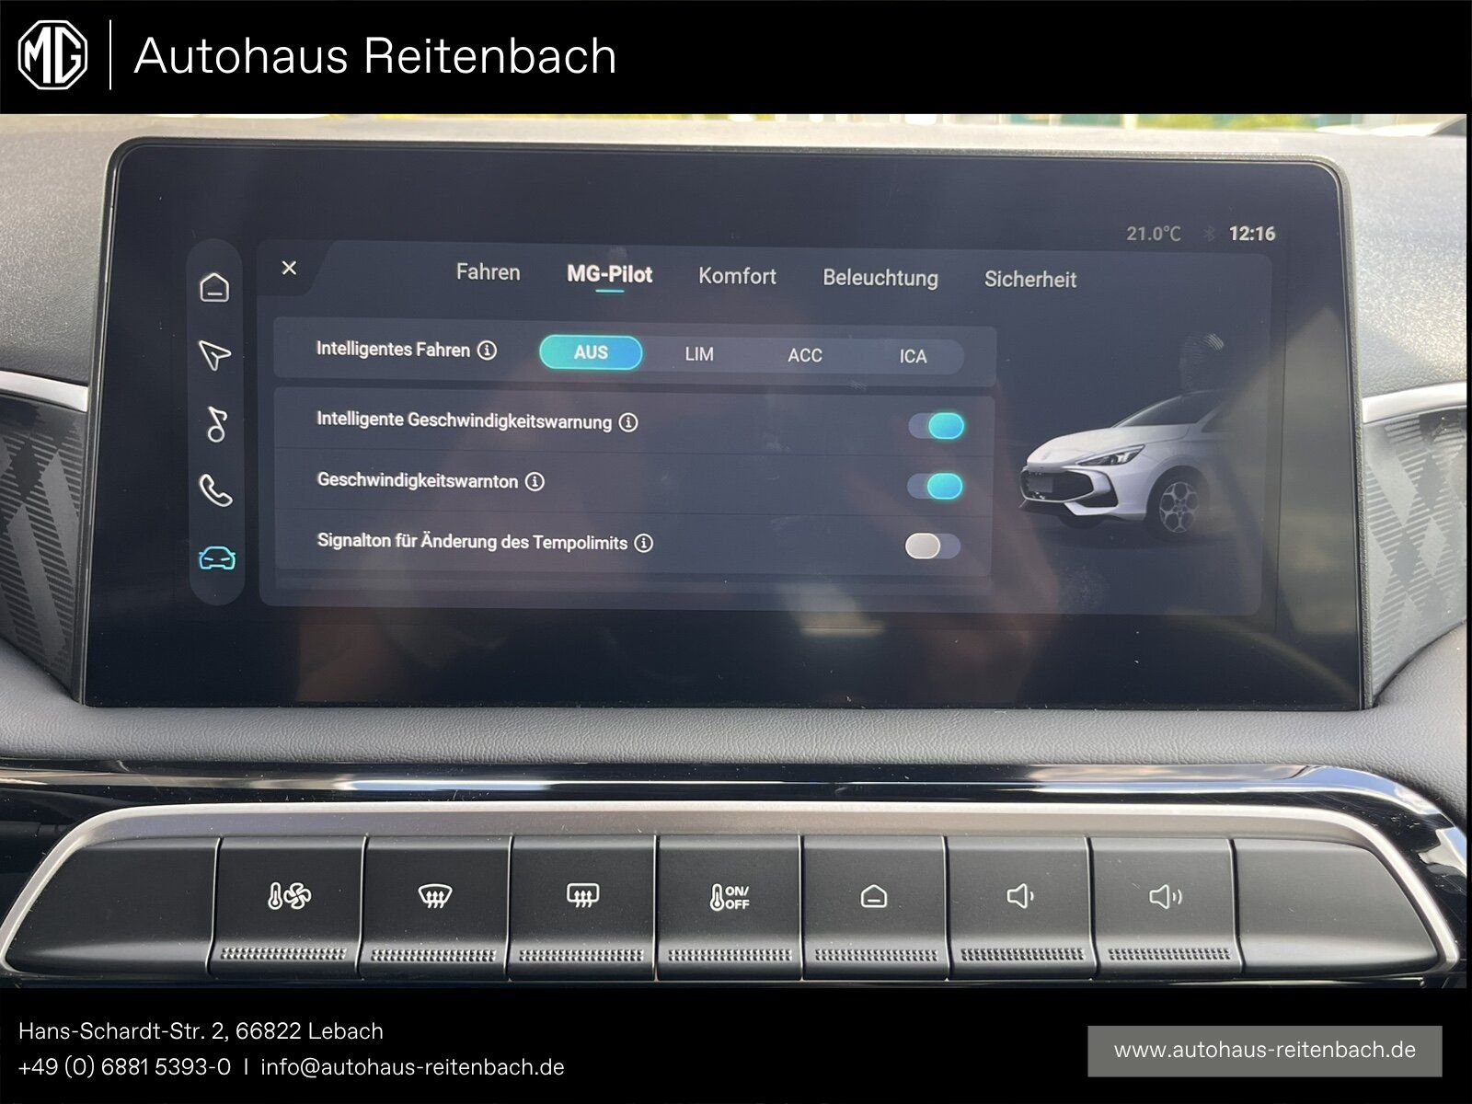Click info icon beside Intelligentes Fahren

pyautogui.click(x=488, y=351)
